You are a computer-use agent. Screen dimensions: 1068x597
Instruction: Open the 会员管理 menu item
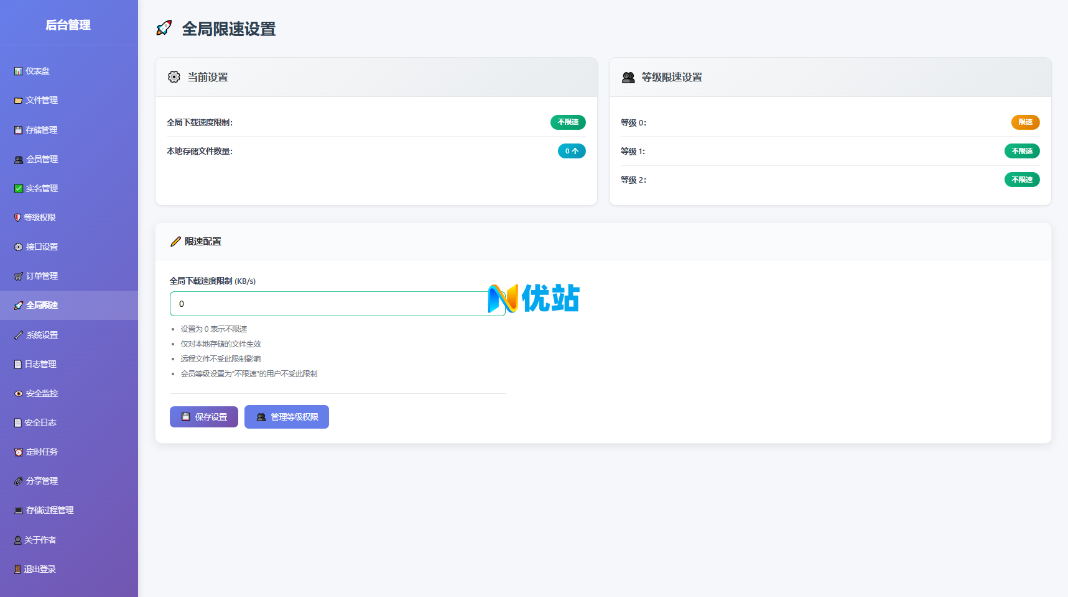(x=41, y=159)
